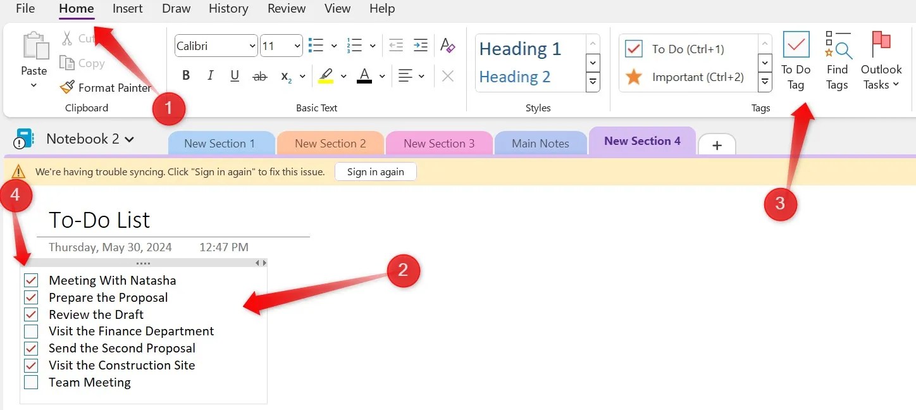916x410 pixels.
Task: Check the Team Meeting checkbox
Action: [x=30, y=382]
